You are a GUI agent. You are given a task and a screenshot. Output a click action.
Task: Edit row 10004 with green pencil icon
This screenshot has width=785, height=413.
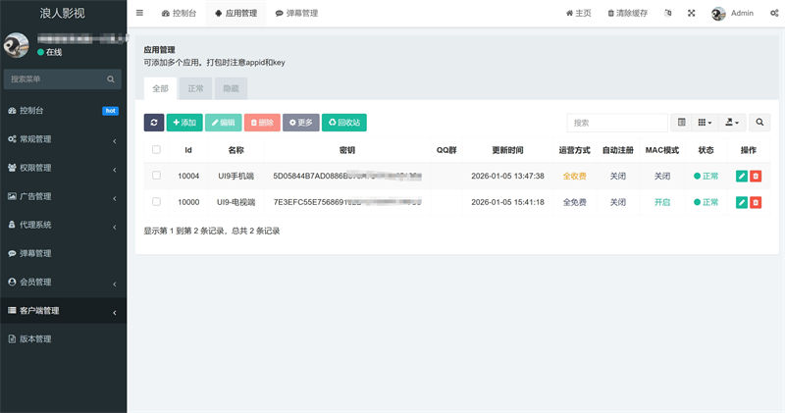tap(742, 177)
